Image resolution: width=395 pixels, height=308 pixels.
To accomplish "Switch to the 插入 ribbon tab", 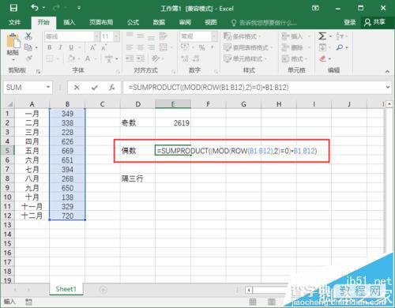I will (70, 22).
